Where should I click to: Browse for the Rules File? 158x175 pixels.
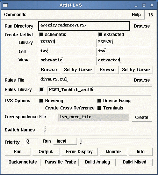tap(142, 80)
